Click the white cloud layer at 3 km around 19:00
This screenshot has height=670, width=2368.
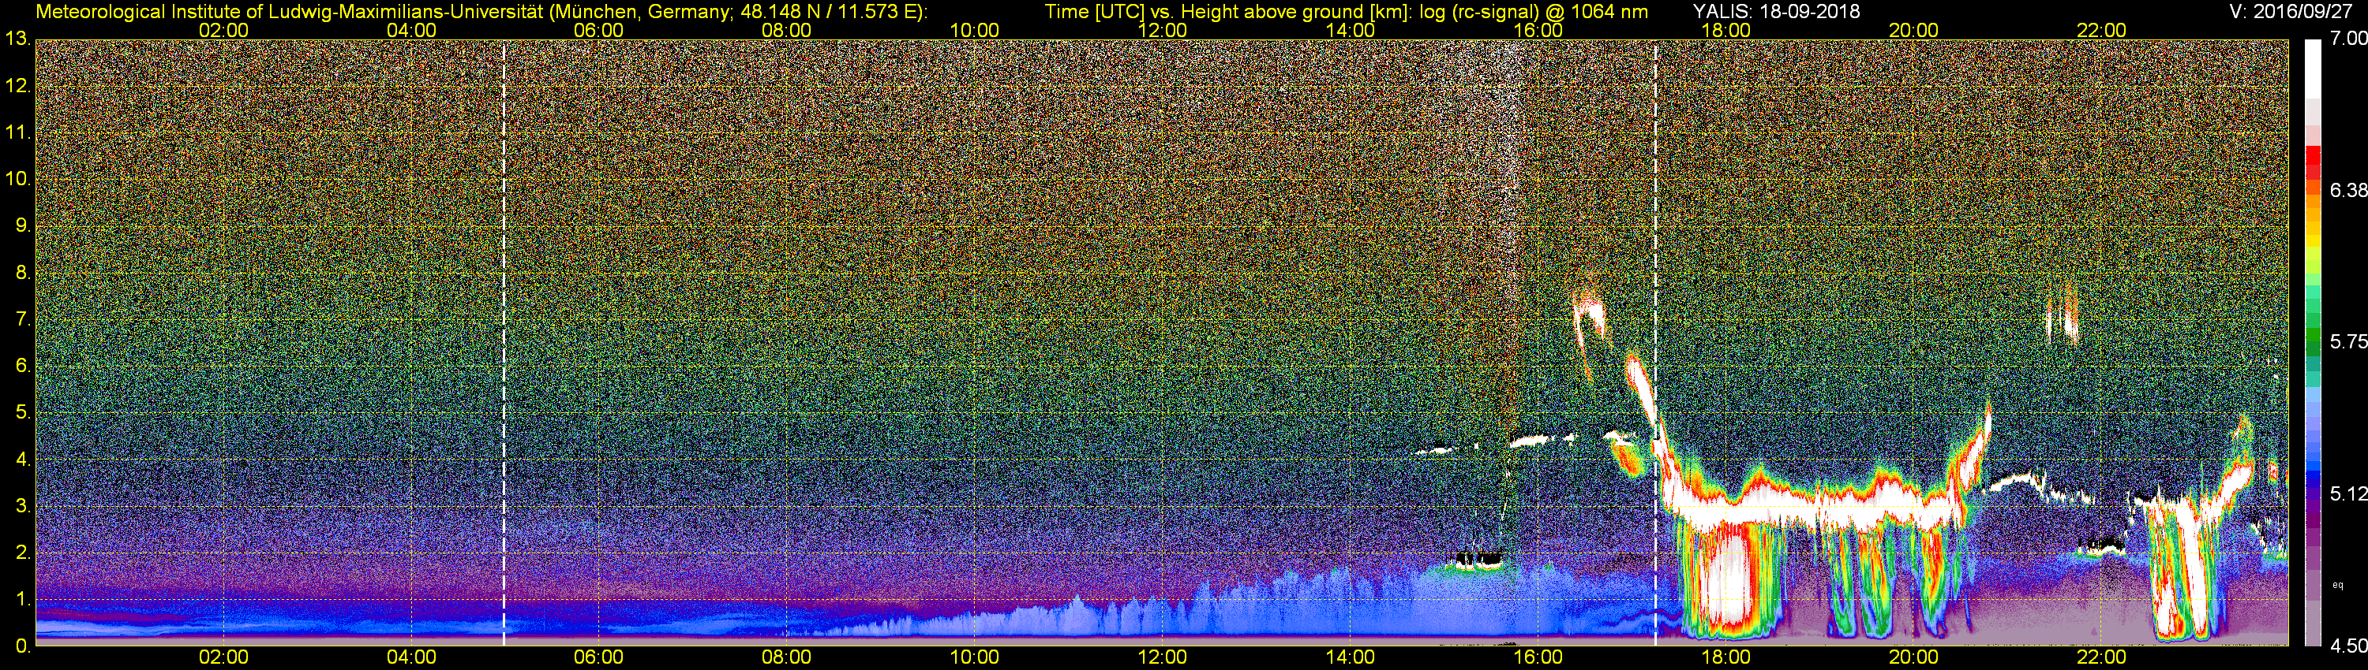1820,510
